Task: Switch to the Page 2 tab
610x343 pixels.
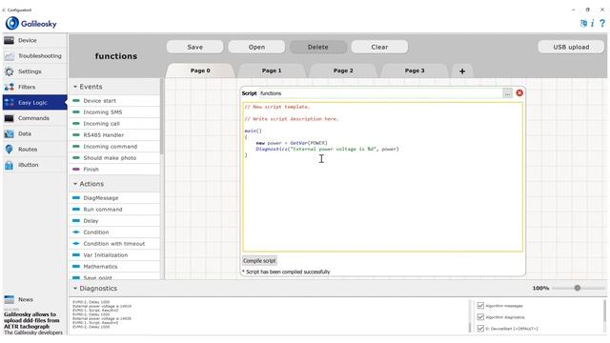Action: click(x=343, y=71)
